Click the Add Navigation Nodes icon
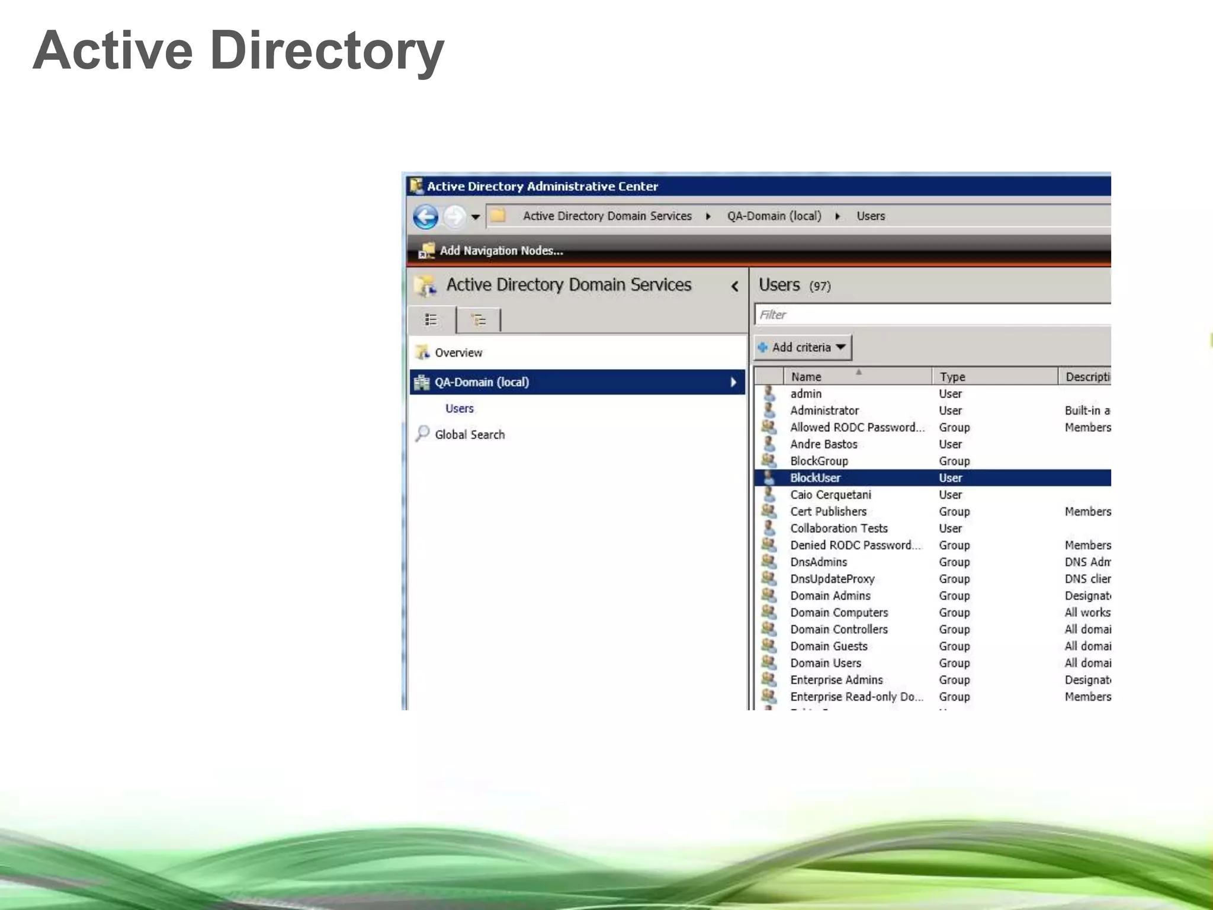 click(x=426, y=251)
